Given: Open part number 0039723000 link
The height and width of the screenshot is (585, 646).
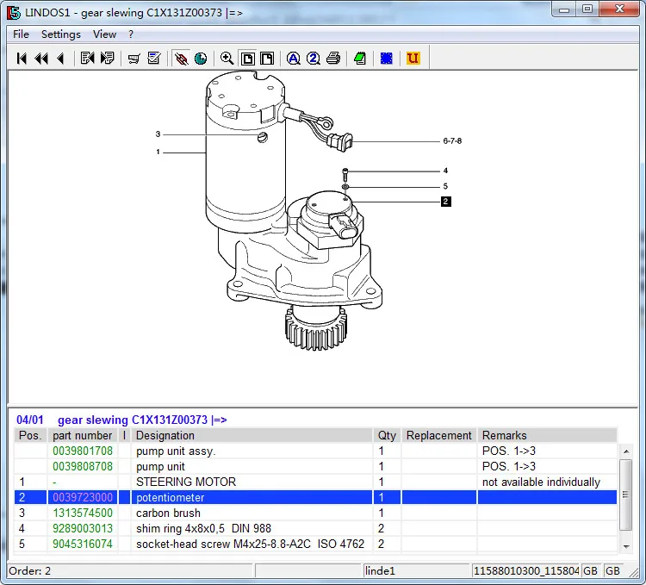Looking at the screenshot, I should 83,497.
